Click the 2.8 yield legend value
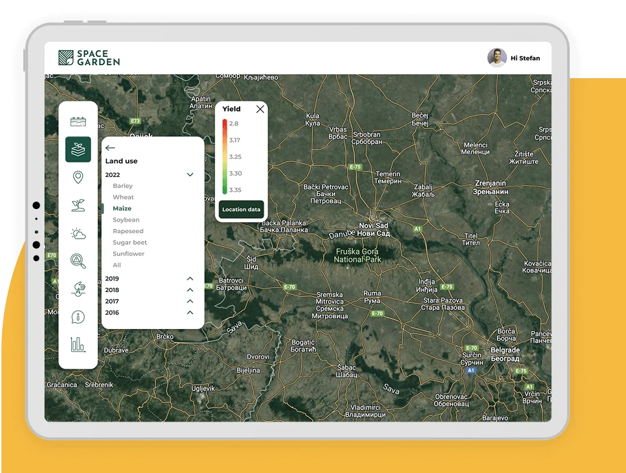This screenshot has height=473, width=626. [234, 123]
